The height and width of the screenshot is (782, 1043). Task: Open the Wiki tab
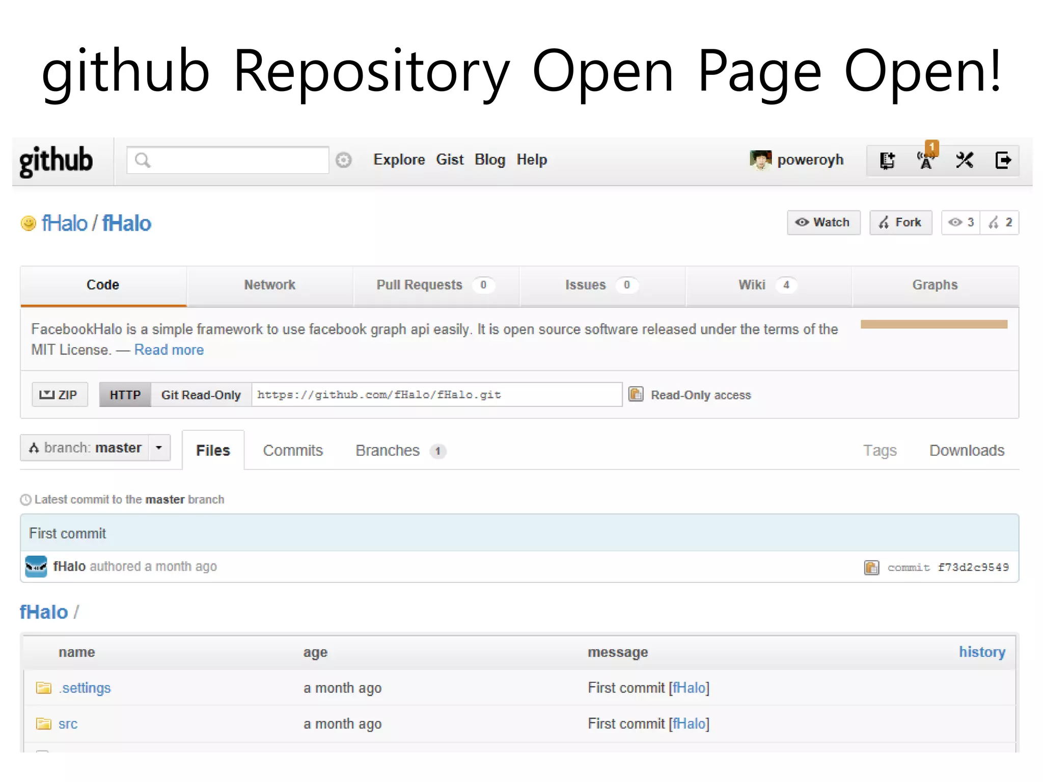(769, 285)
